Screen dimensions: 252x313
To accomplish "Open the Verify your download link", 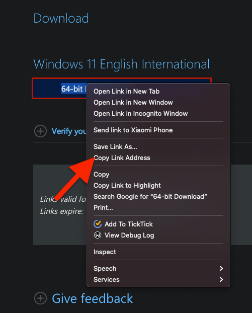I will 68,131.
